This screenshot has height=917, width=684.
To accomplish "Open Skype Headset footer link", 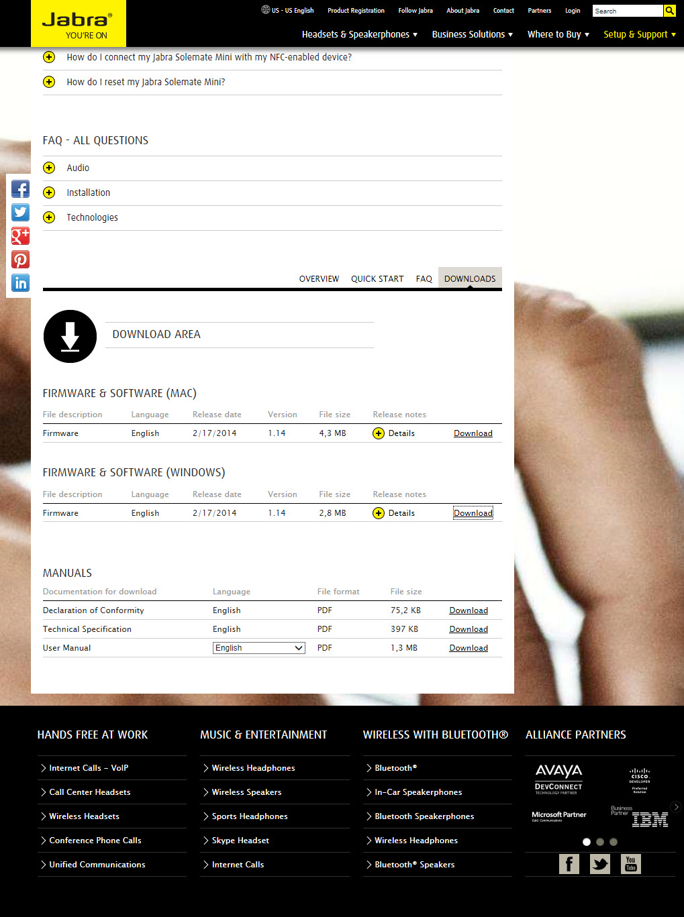I will (x=240, y=841).
